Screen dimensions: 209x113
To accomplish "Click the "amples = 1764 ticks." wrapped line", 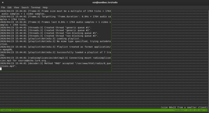I will pyautogui.click(x=14, y=25).
